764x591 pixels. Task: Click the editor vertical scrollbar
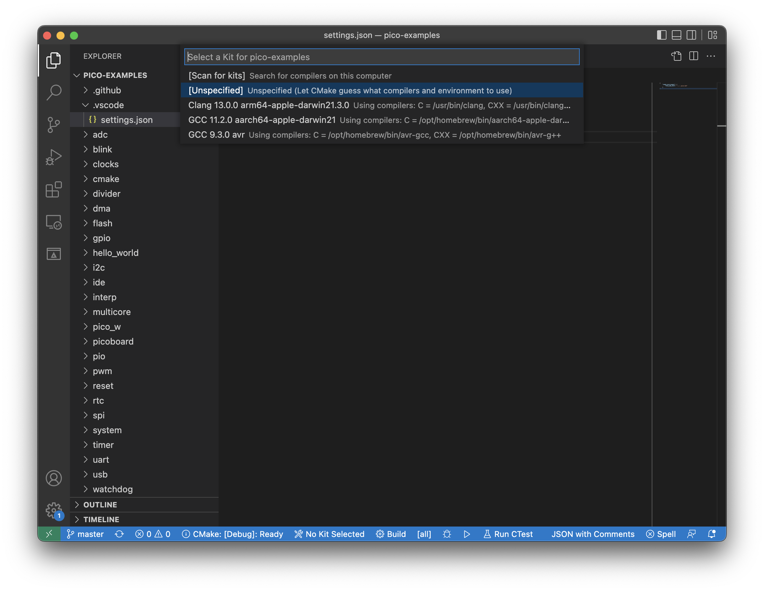[721, 304]
